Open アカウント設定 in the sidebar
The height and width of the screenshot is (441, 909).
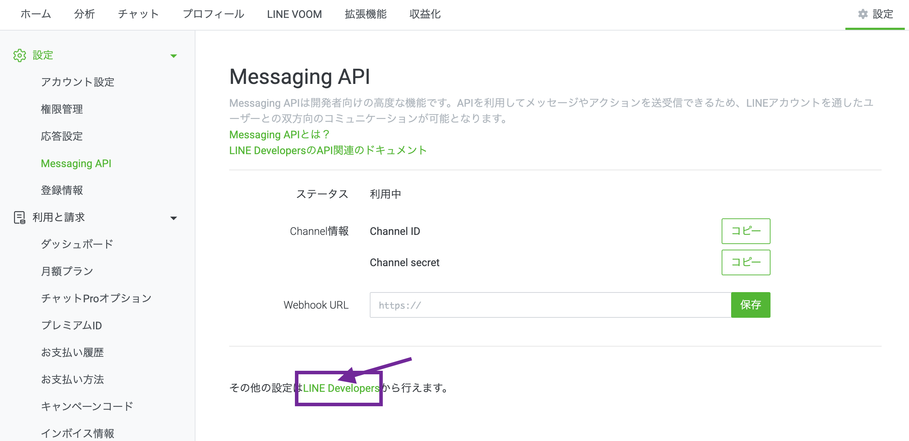[78, 82]
